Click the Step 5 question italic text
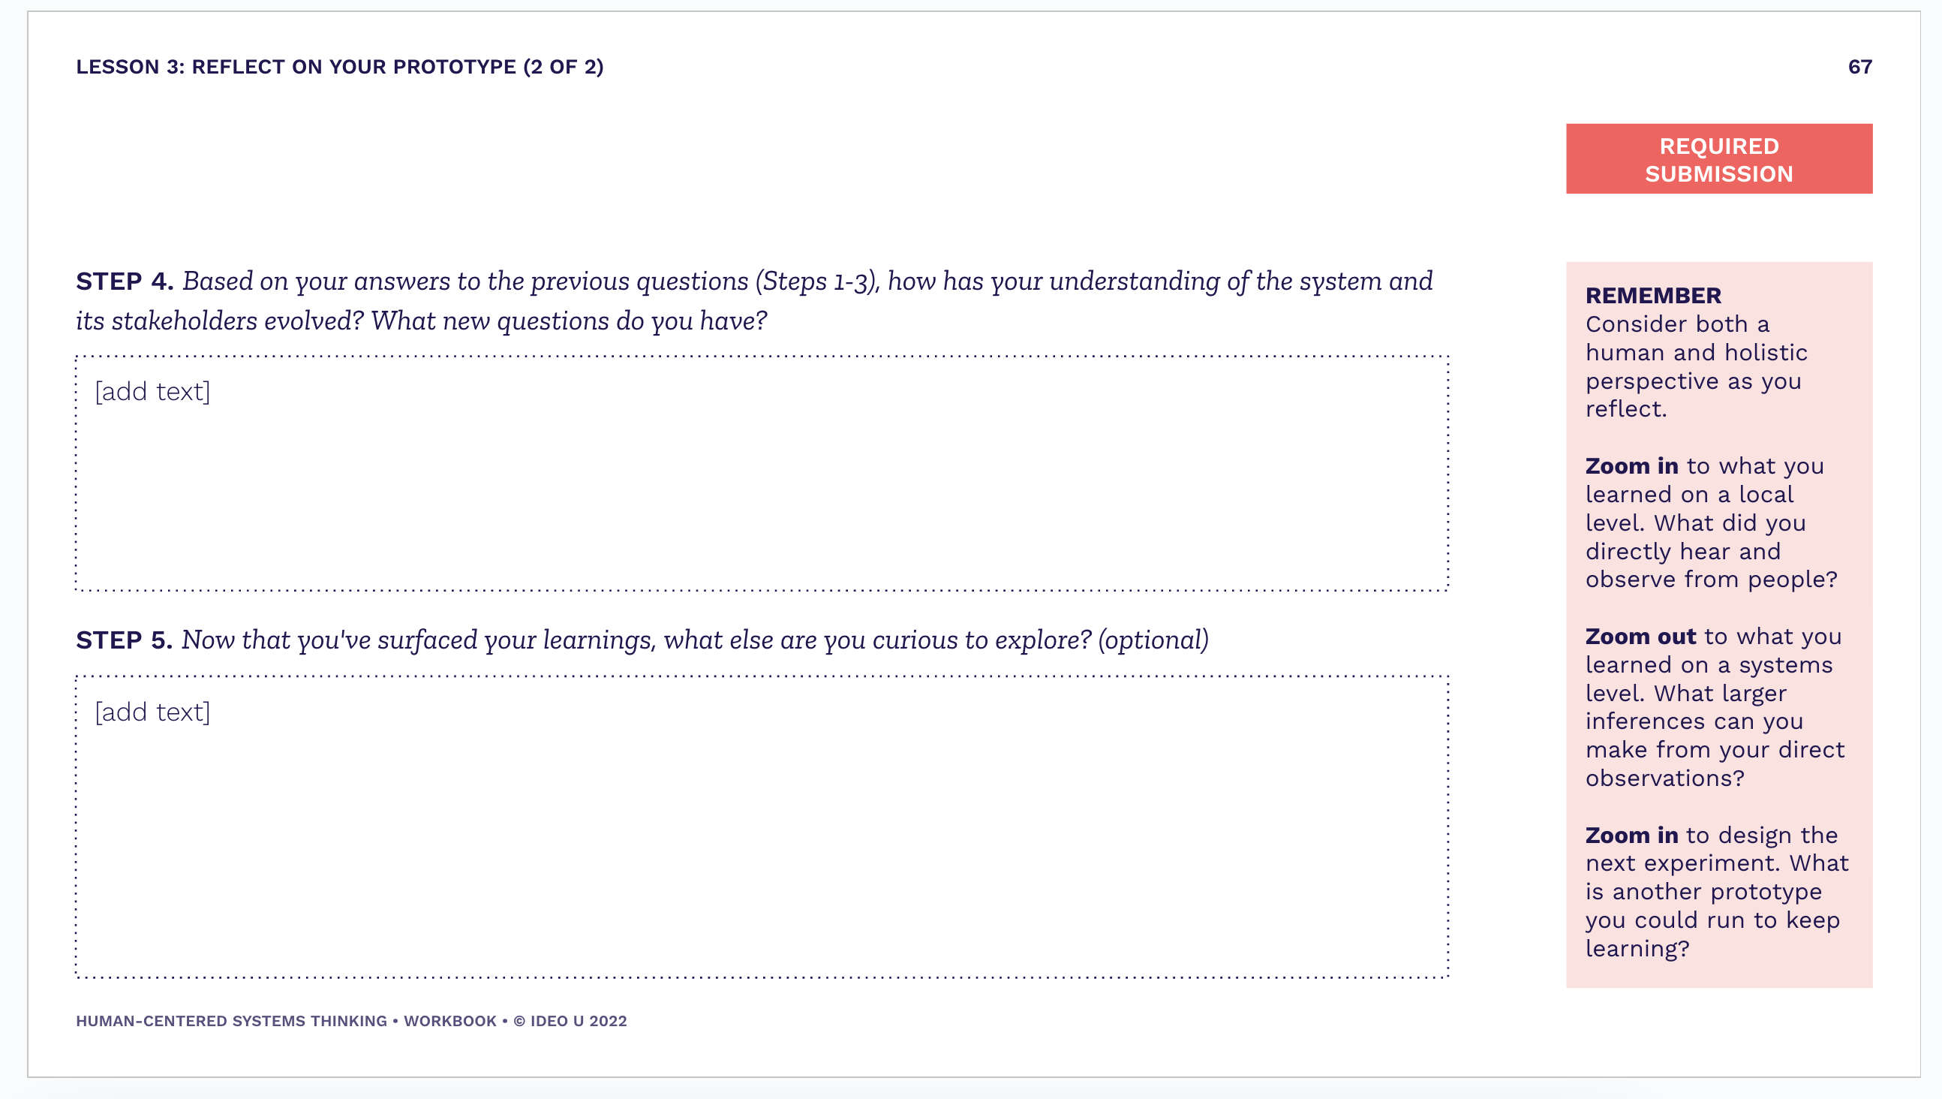1942x1099 pixels. 695,640
